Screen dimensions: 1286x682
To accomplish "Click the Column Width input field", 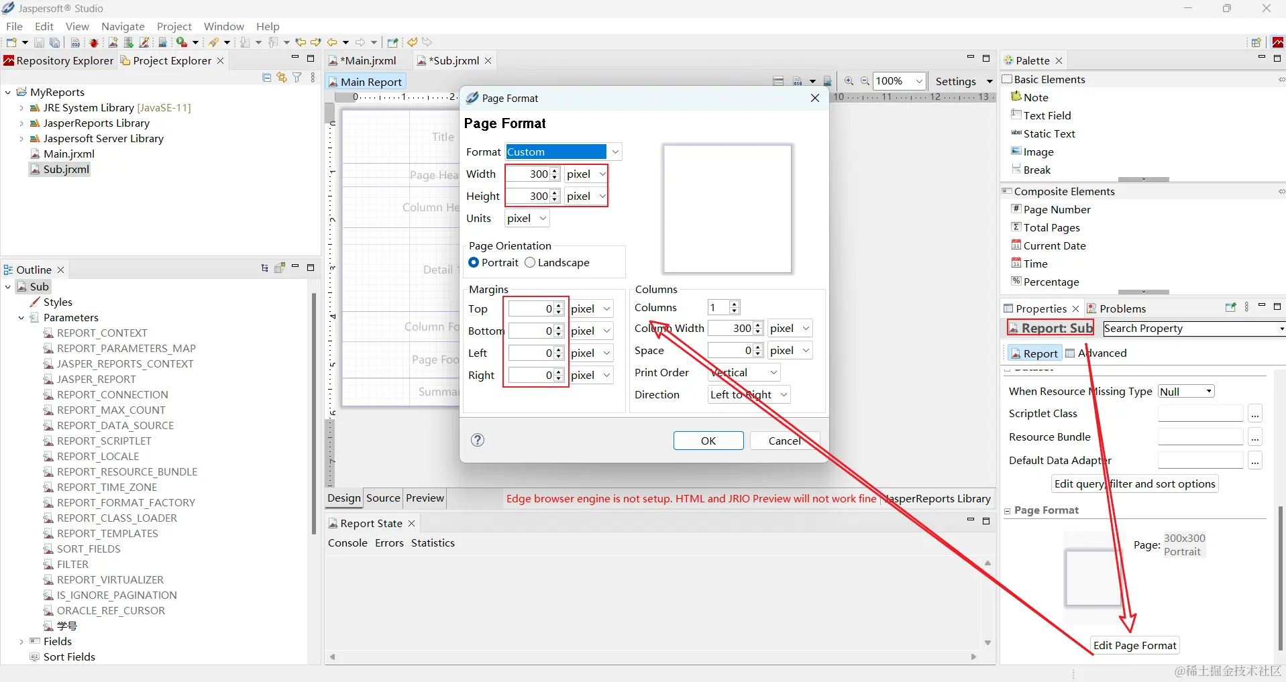I will tap(731, 328).
